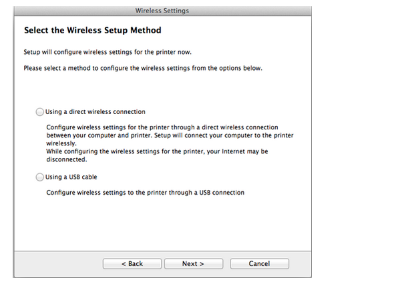Click the gray button bar beside Back
Image resolution: width=408 pixels, height=284 pixels.
tap(59, 263)
